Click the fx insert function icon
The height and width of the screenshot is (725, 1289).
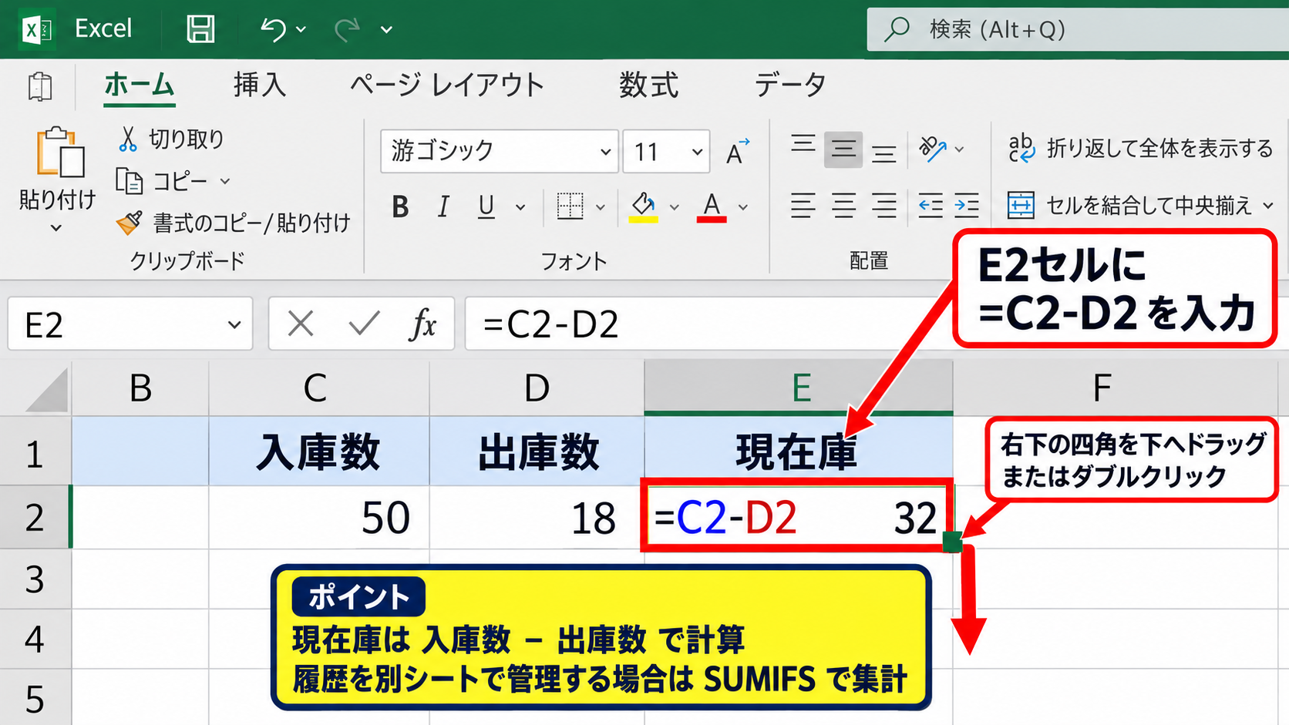pos(422,324)
